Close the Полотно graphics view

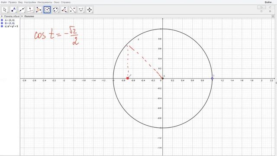click(x=273, y=16)
